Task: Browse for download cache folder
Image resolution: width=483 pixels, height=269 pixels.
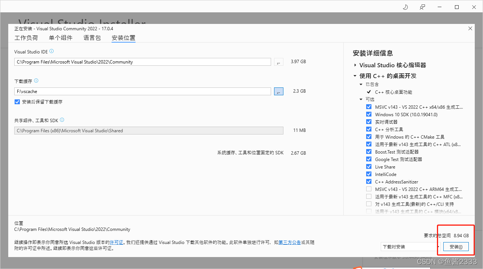Action: pos(279,91)
